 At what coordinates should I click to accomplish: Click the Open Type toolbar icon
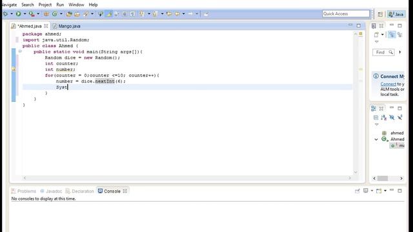(x=69, y=14)
